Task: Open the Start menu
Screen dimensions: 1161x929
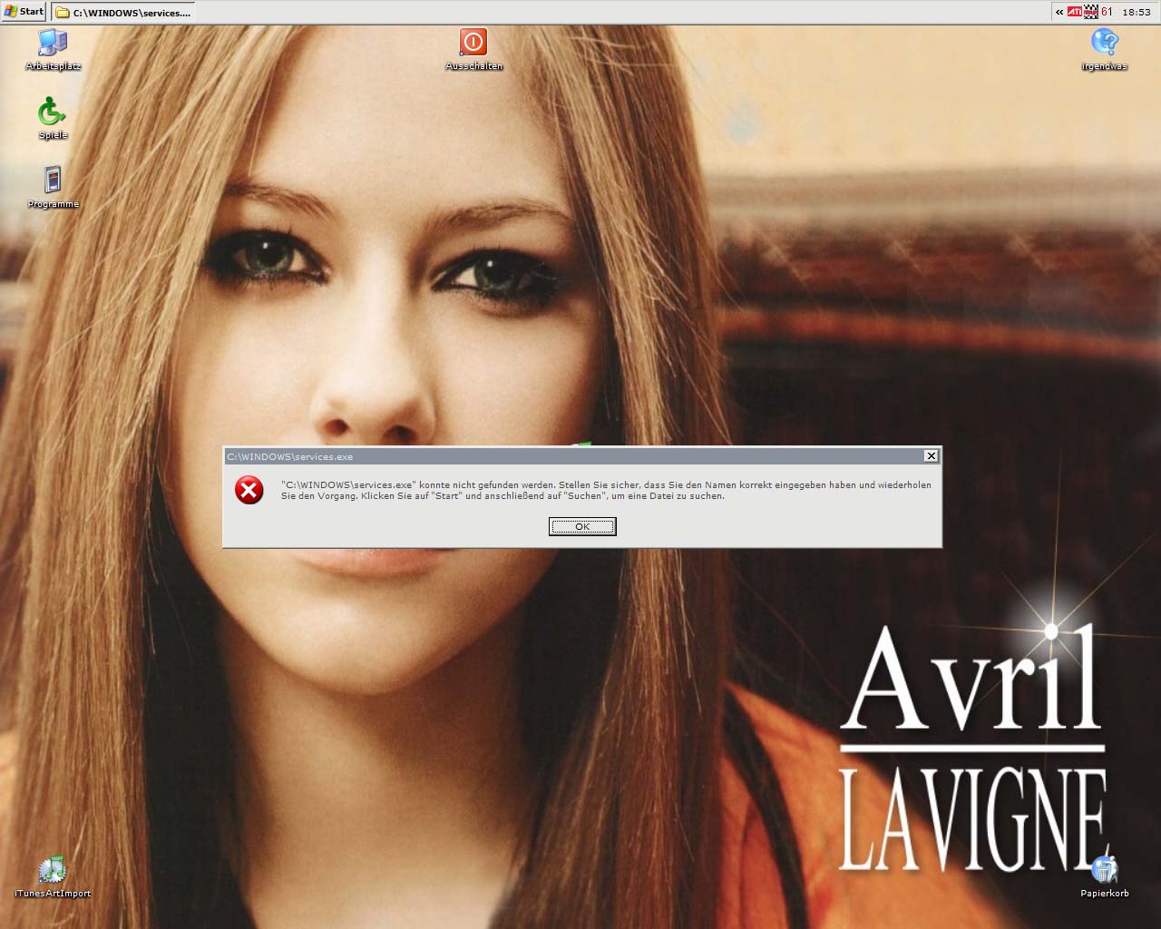Action: pyautogui.click(x=24, y=12)
